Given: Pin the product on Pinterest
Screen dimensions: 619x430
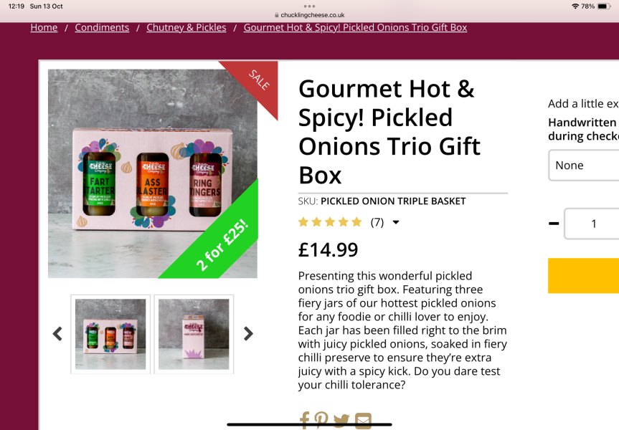Looking at the screenshot, I should coord(321,421).
